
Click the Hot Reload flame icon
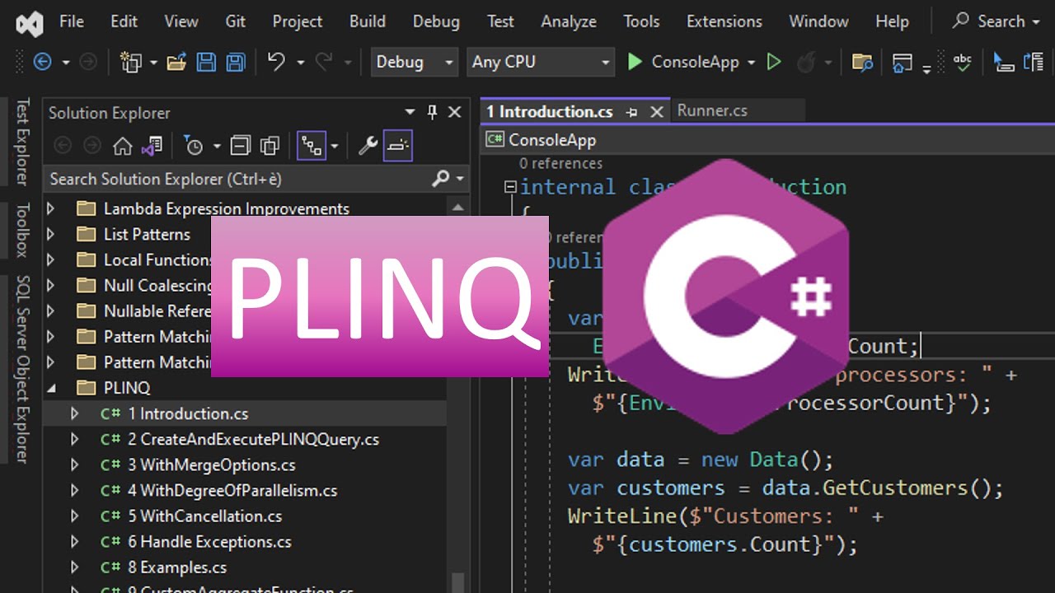click(x=806, y=62)
